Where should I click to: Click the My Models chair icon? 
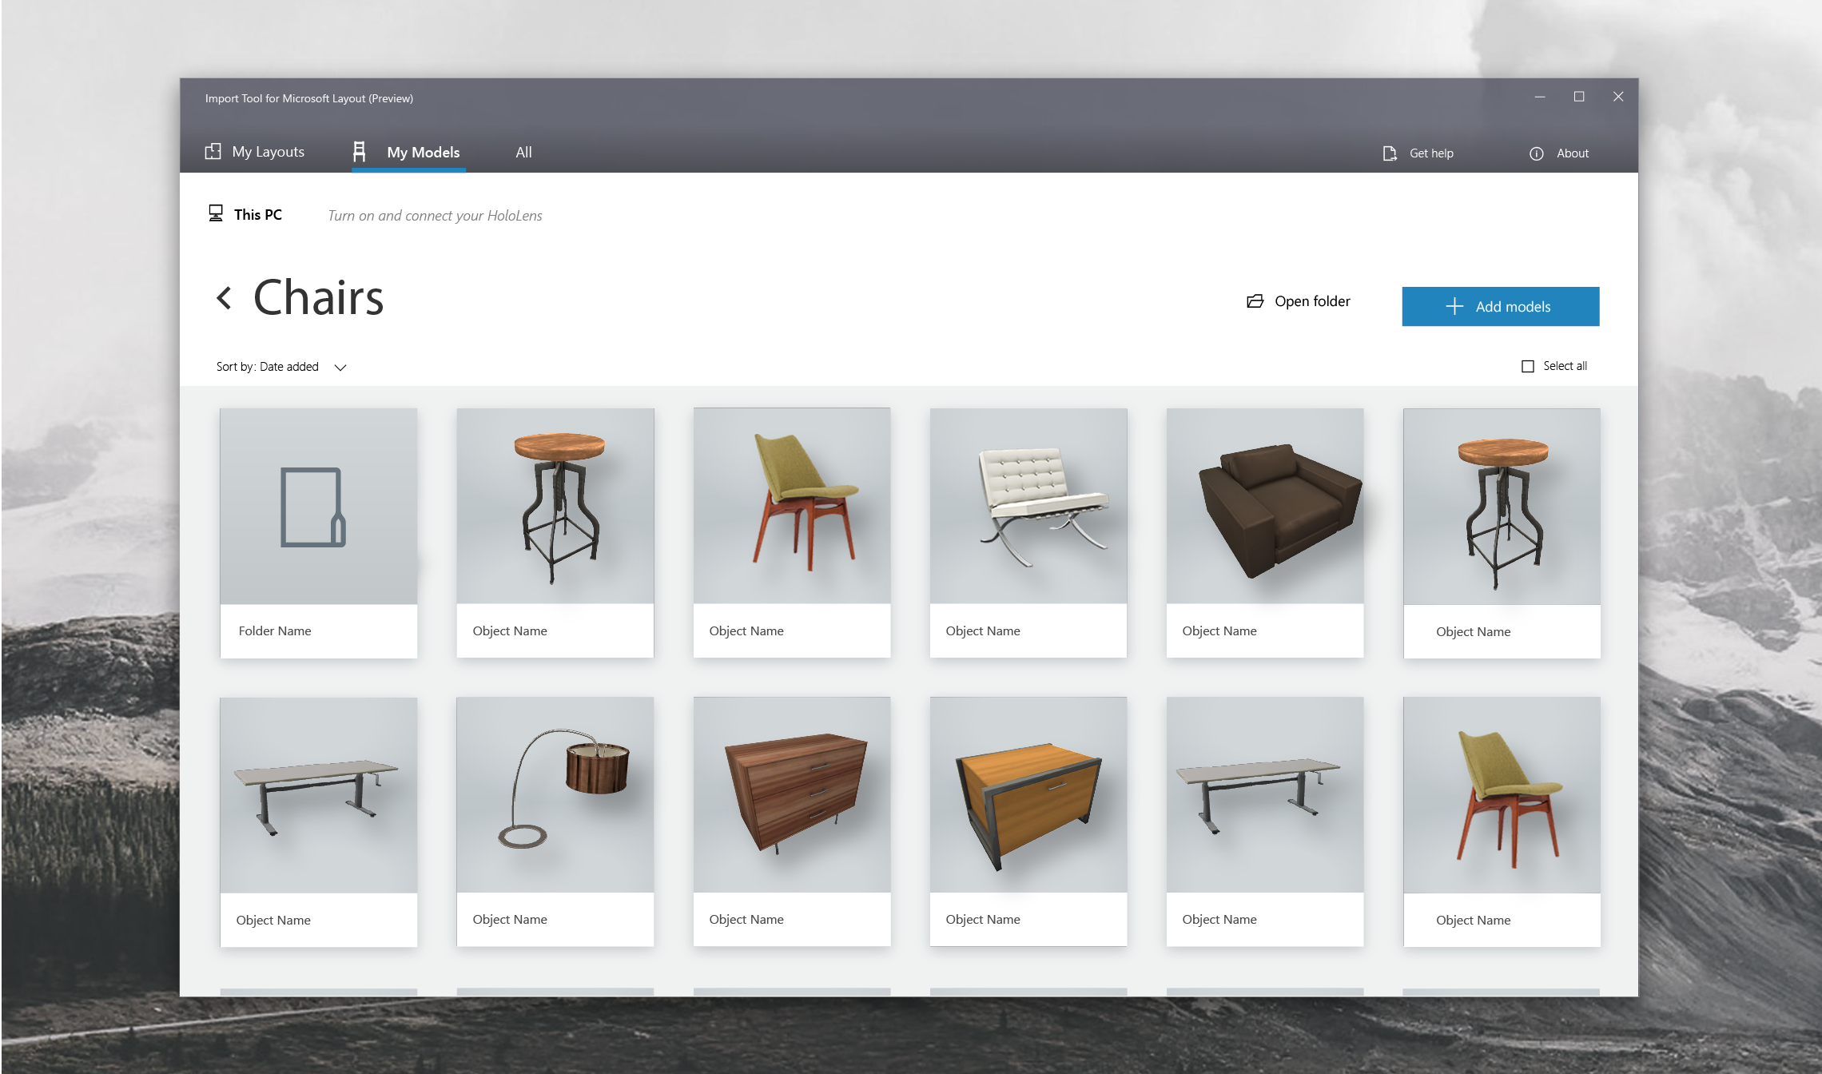[x=360, y=151]
